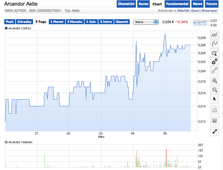
Task: Click the 0,028 price axis label
Action: [202, 38]
